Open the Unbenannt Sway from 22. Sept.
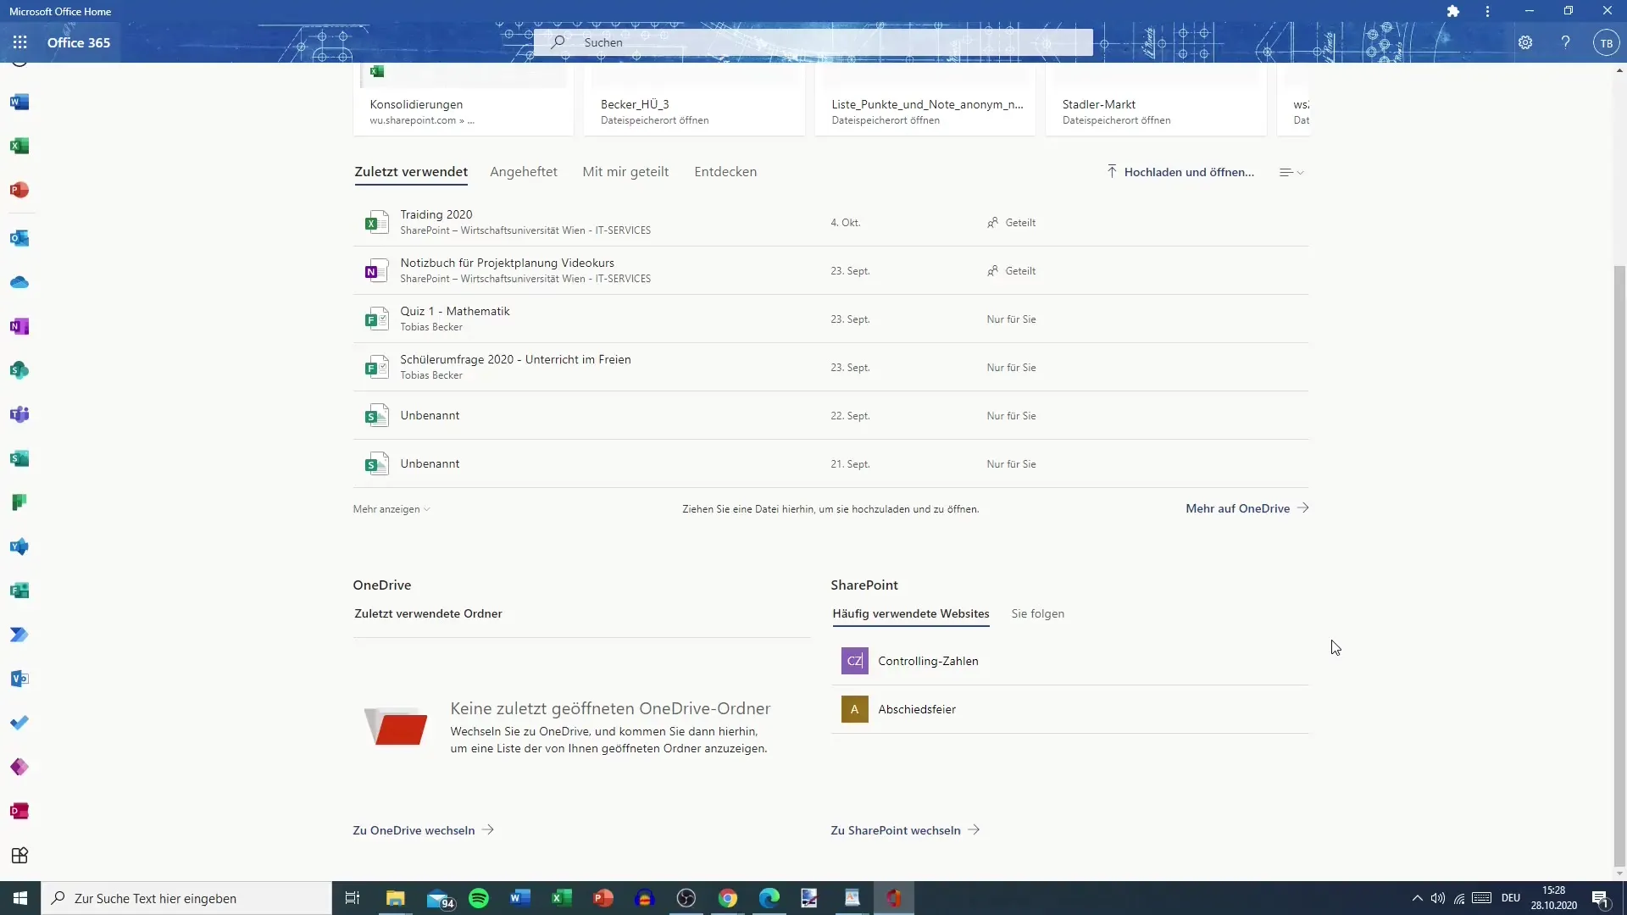The image size is (1627, 915). tap(830, 415)
